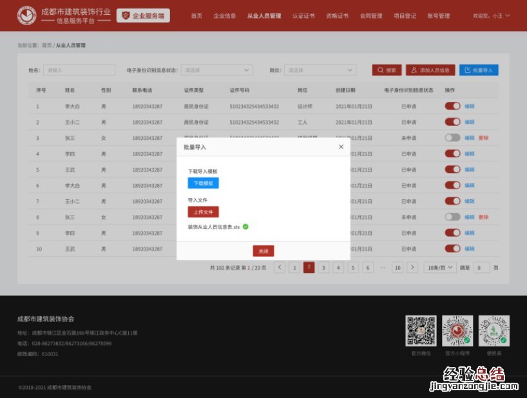Go to page 10 in pagination
This screenshot has height=398, width=527.
click(398, 268)
